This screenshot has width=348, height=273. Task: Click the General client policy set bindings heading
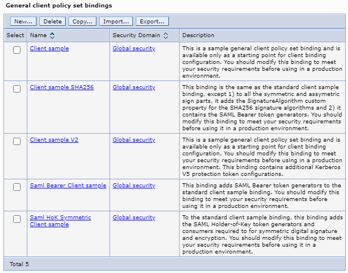[59, 6]
